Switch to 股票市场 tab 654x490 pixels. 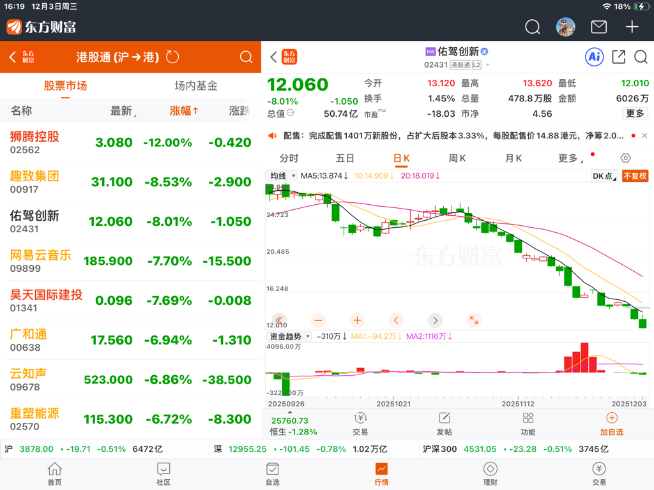coord(66,86)
